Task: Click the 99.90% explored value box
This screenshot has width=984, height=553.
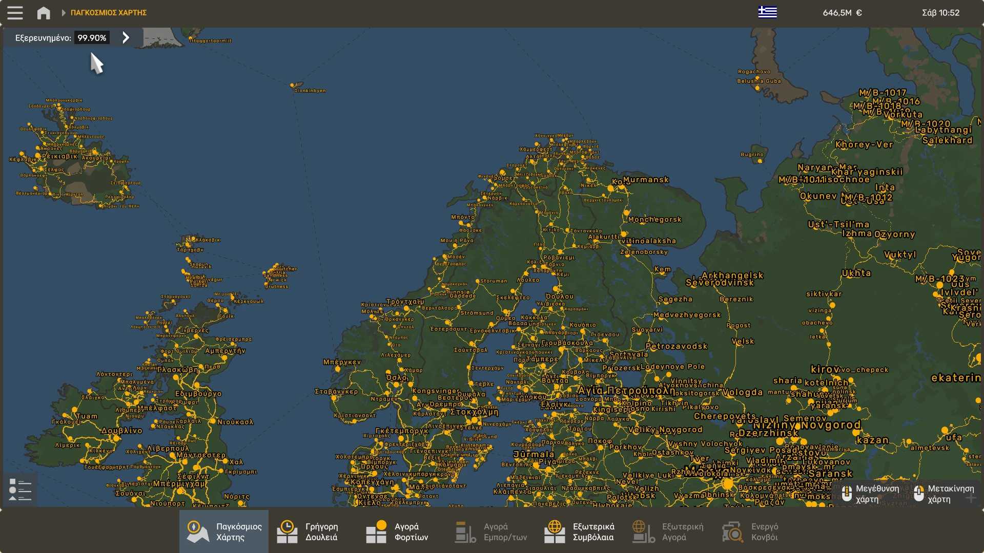Action: (x=92, y=38)
